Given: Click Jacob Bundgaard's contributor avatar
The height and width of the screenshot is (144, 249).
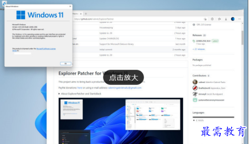Looking at the screenshot, I should [x=195, y=94].
